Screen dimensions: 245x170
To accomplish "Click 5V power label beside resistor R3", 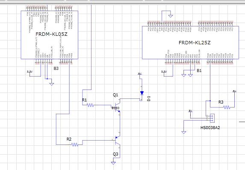I will (x=235, y=91).
